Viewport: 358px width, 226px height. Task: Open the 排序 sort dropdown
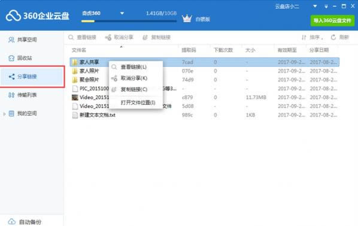pyautogui.click(x=313, y=37)
